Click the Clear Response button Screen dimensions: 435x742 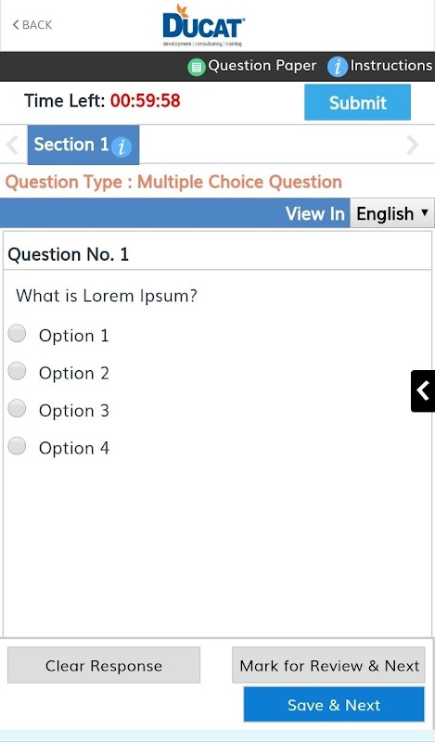tap(104, 665)
